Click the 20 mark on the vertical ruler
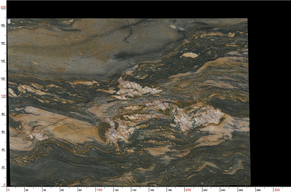 coord(3,167)
